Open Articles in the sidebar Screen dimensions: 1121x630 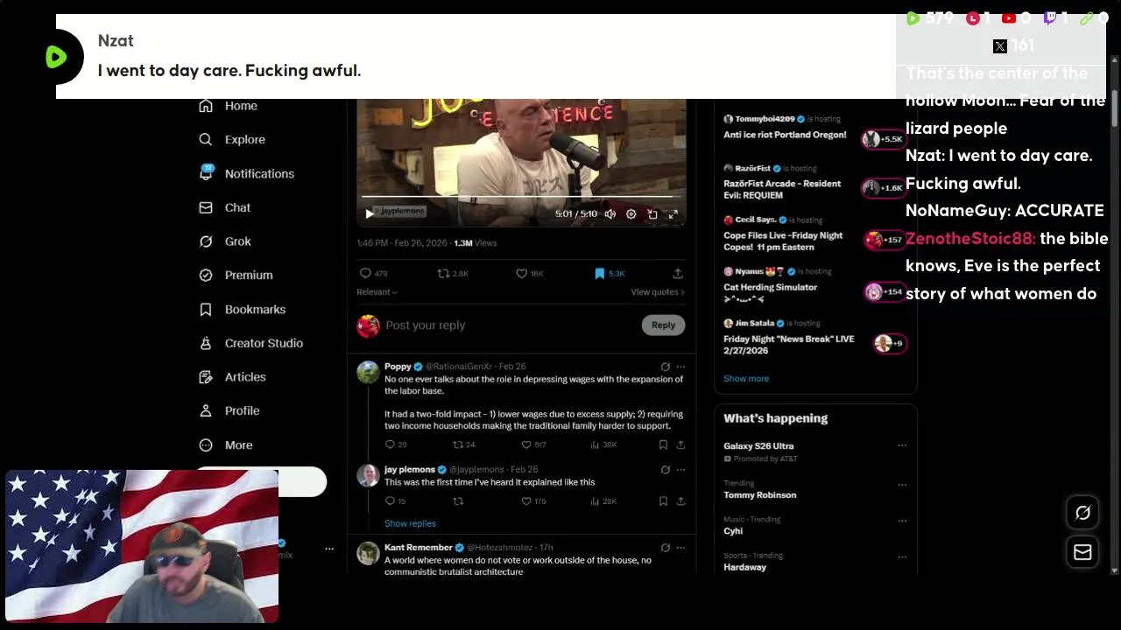click(x=232, y=377)
